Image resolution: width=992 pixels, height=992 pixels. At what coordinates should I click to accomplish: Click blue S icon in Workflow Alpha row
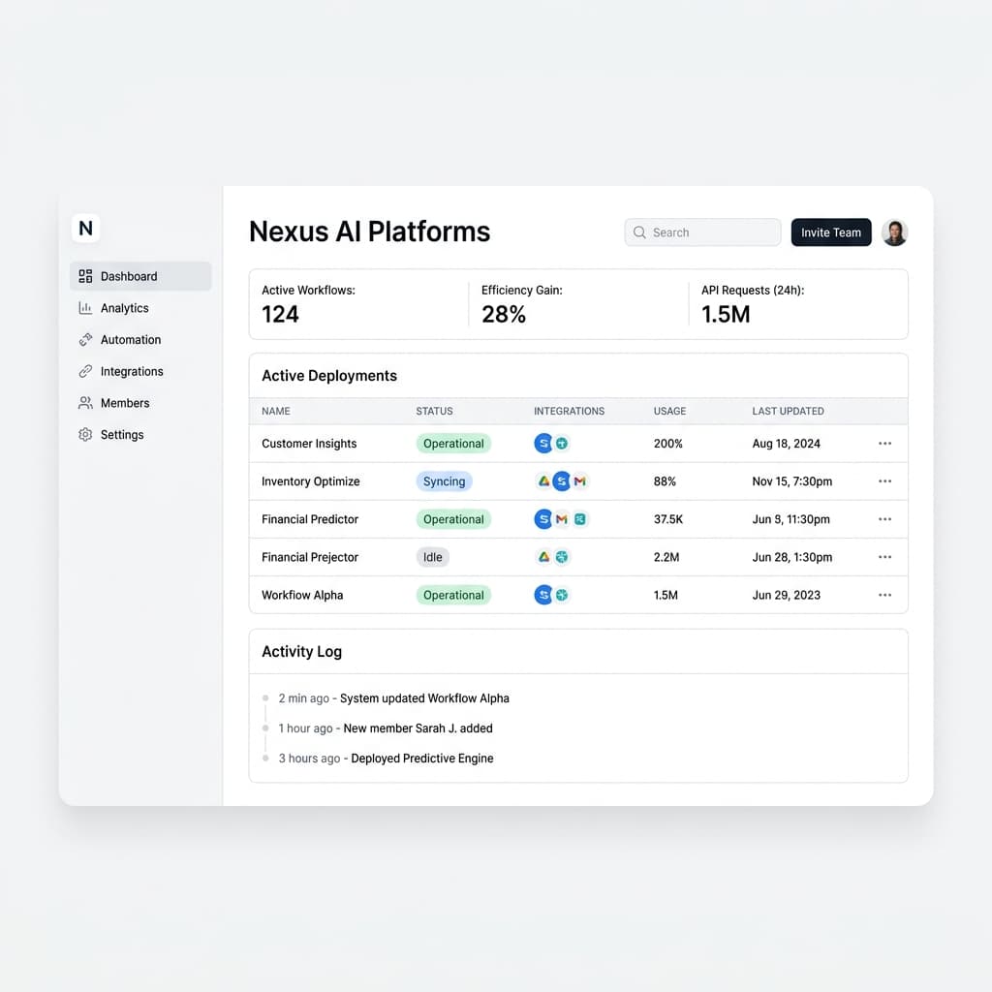pyautogui.click(x=543, y=596)
